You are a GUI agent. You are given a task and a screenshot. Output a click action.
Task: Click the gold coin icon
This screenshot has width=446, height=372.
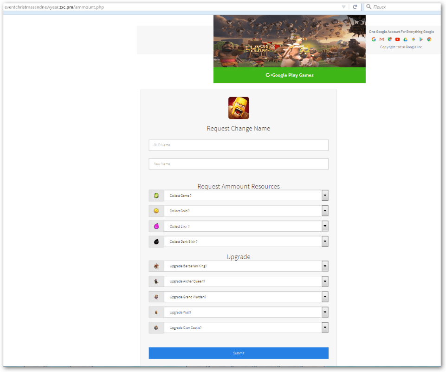156,211
